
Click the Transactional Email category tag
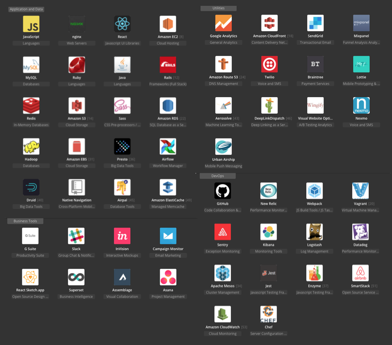coord(315,42)
